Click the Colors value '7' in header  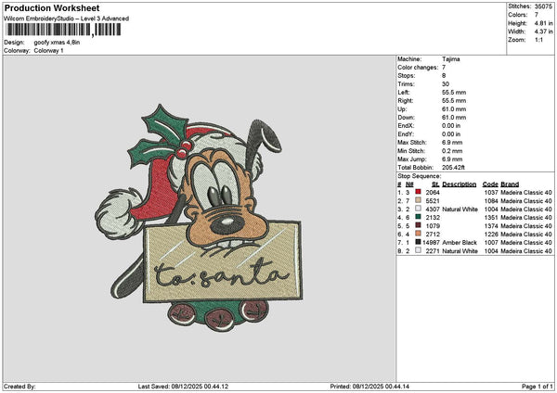(x=537, y=15)
